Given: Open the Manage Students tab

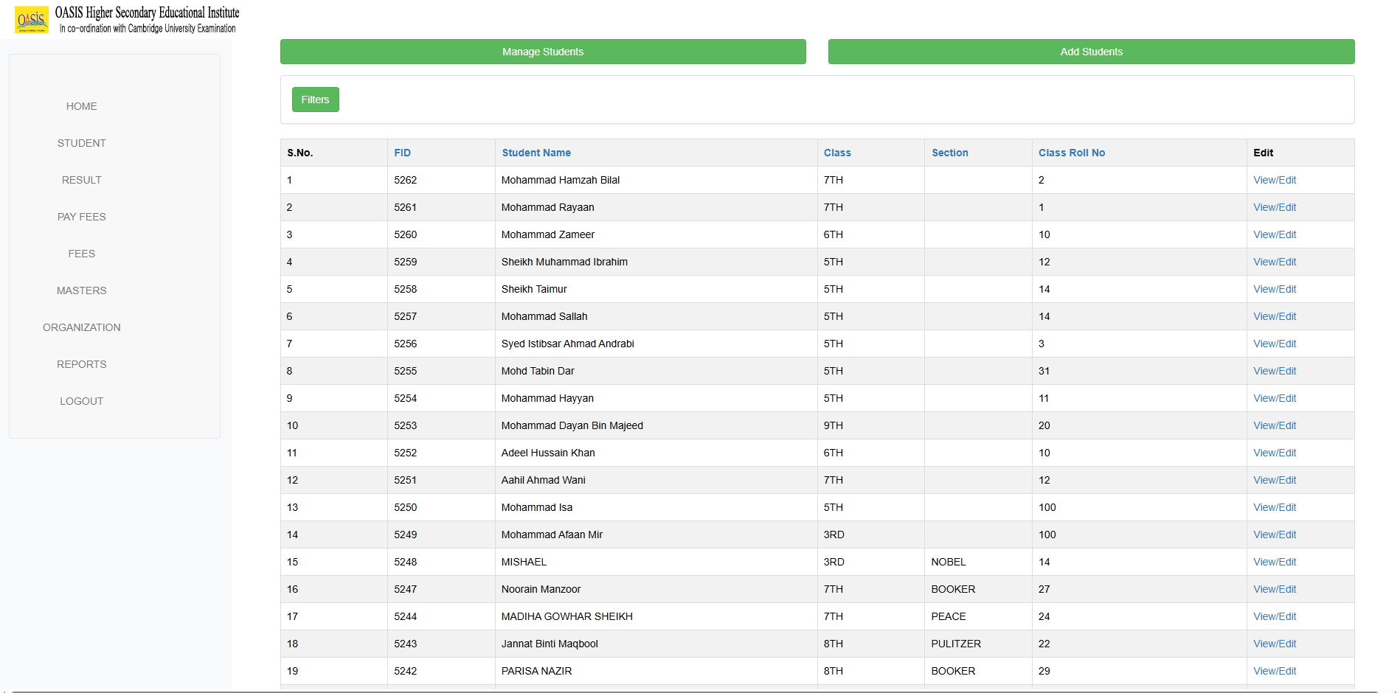Looking at the screenshot, I should 543,52.
